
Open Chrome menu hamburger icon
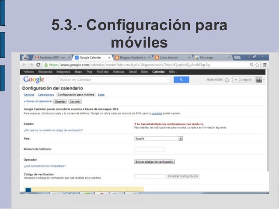[265, 65]
